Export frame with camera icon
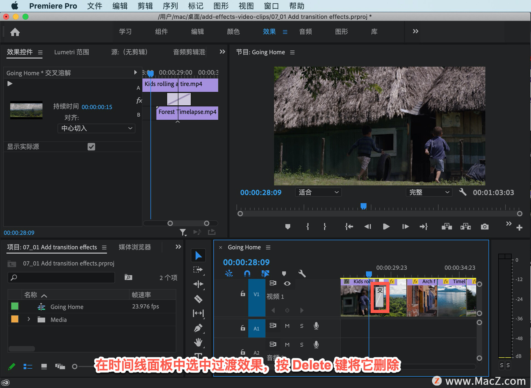 485,227
